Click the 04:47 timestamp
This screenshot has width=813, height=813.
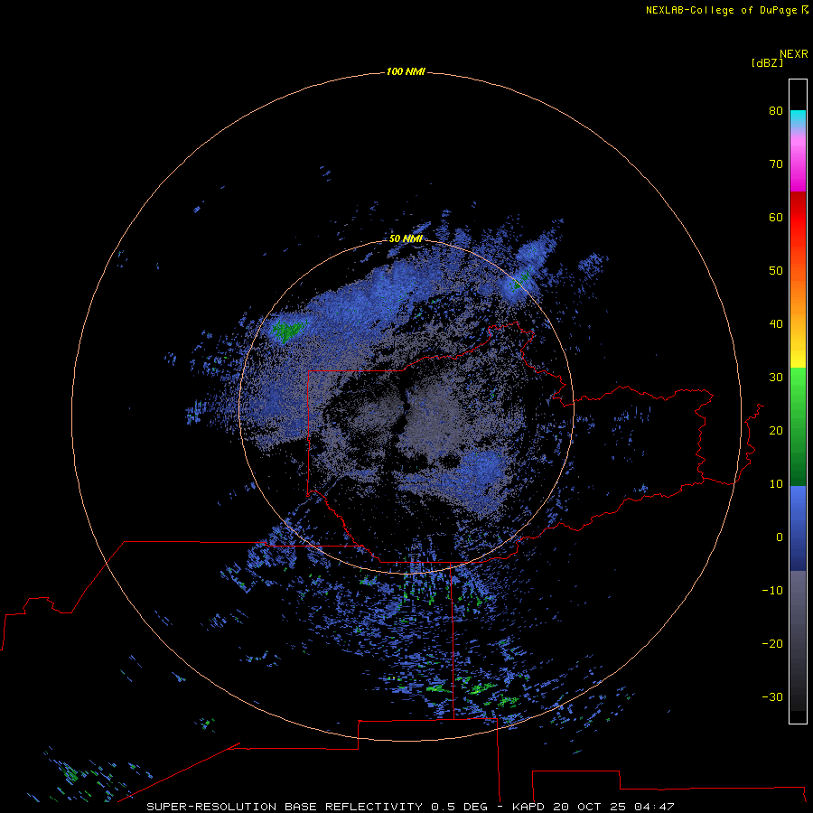(654, 807)
